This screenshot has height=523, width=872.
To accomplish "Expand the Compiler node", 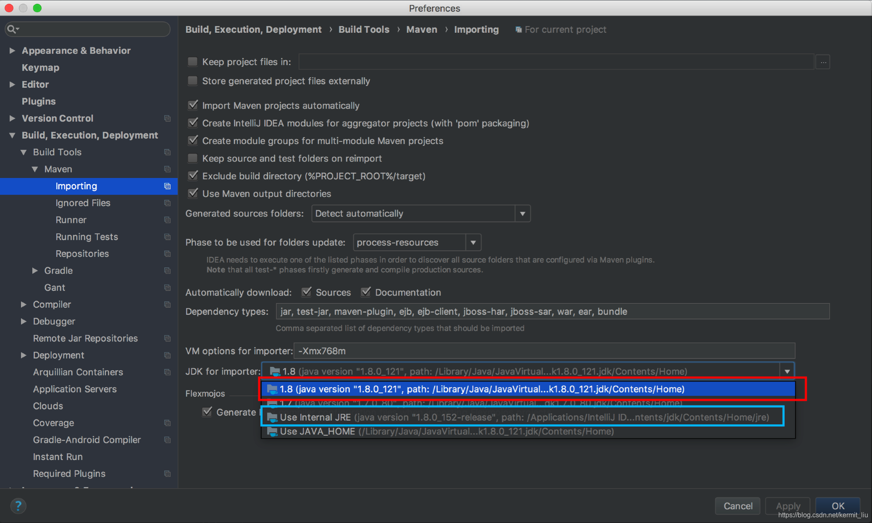I will pos(24,304).
